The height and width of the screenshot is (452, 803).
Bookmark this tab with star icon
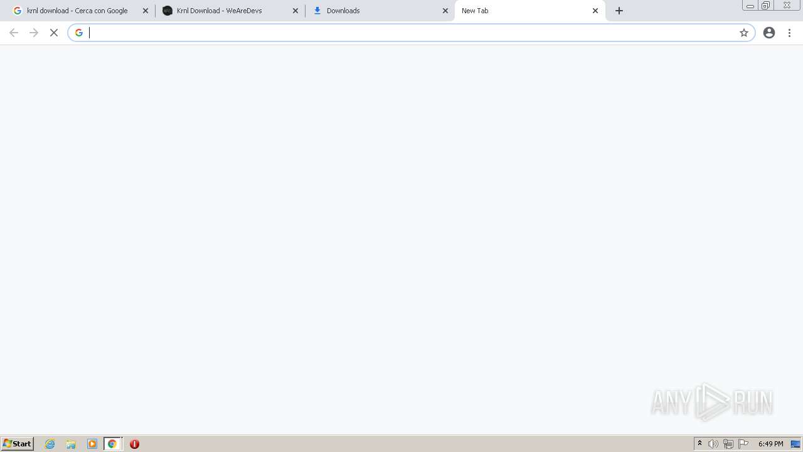pos(744,33)
